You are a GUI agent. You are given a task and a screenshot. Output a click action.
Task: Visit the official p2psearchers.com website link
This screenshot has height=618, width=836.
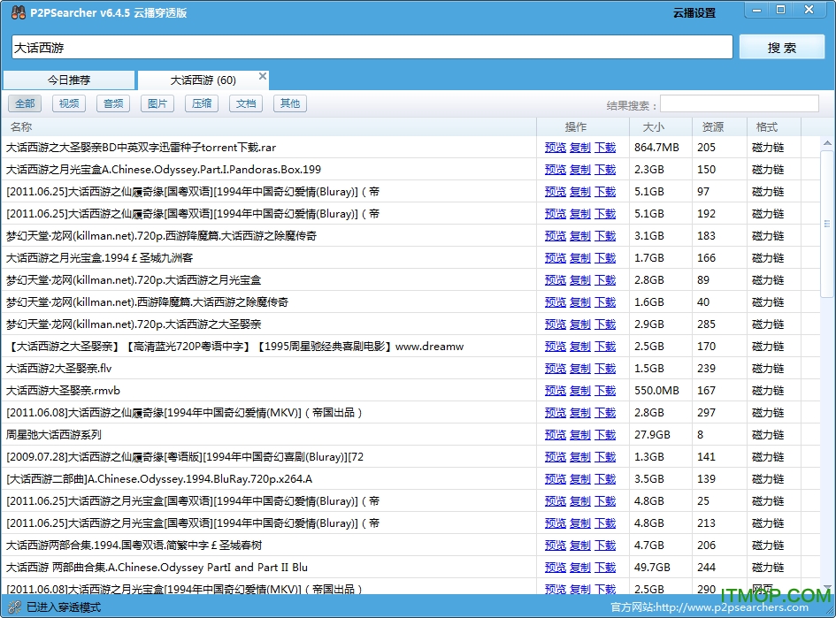coord(752,607)
